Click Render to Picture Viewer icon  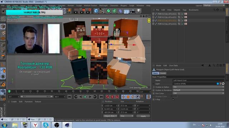click(82, 11)
